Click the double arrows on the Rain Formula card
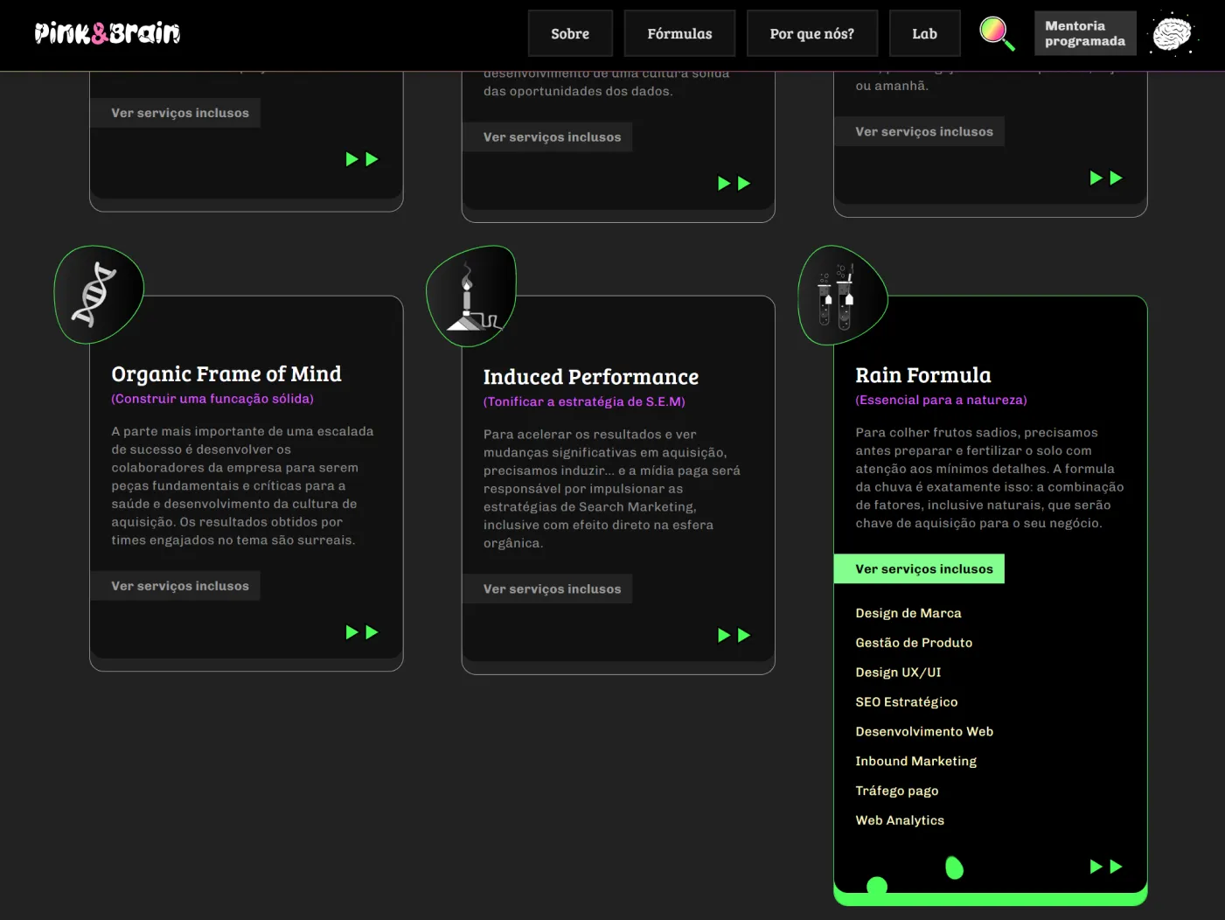The image size is (1225, 920). tap(1105, 867)
